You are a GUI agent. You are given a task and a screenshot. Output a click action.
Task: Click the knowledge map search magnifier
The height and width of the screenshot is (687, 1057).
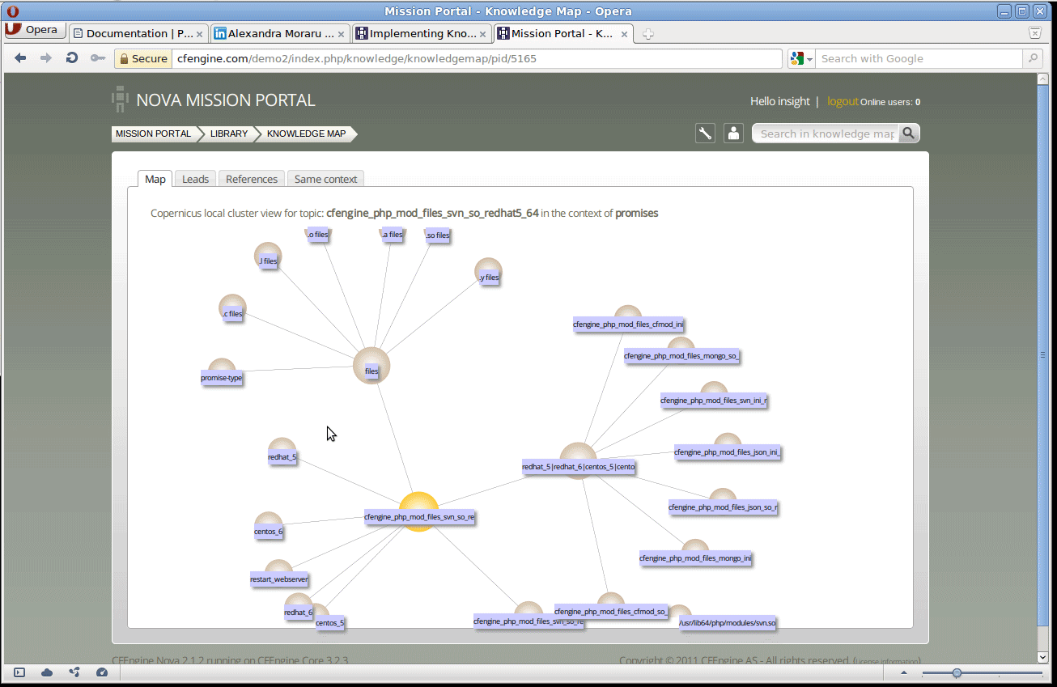910,134
